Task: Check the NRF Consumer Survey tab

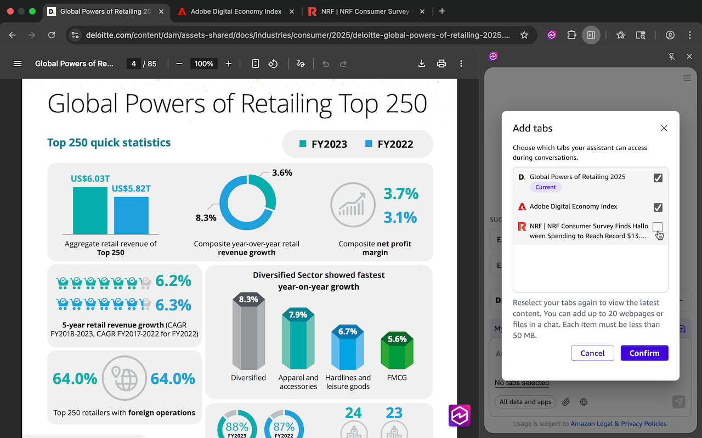Action: tap(658, 227)
